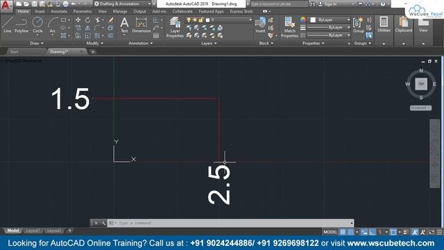Expand the Groups panel dropdown
This screenshot has width=444, height=250.
(363, 43)
